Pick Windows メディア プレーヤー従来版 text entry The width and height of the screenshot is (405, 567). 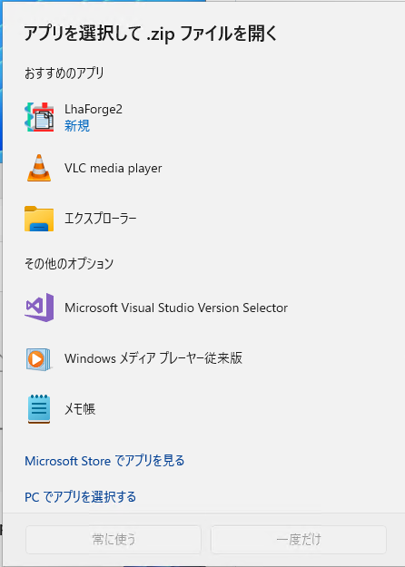pyautogui.click(x=153, y=358)
